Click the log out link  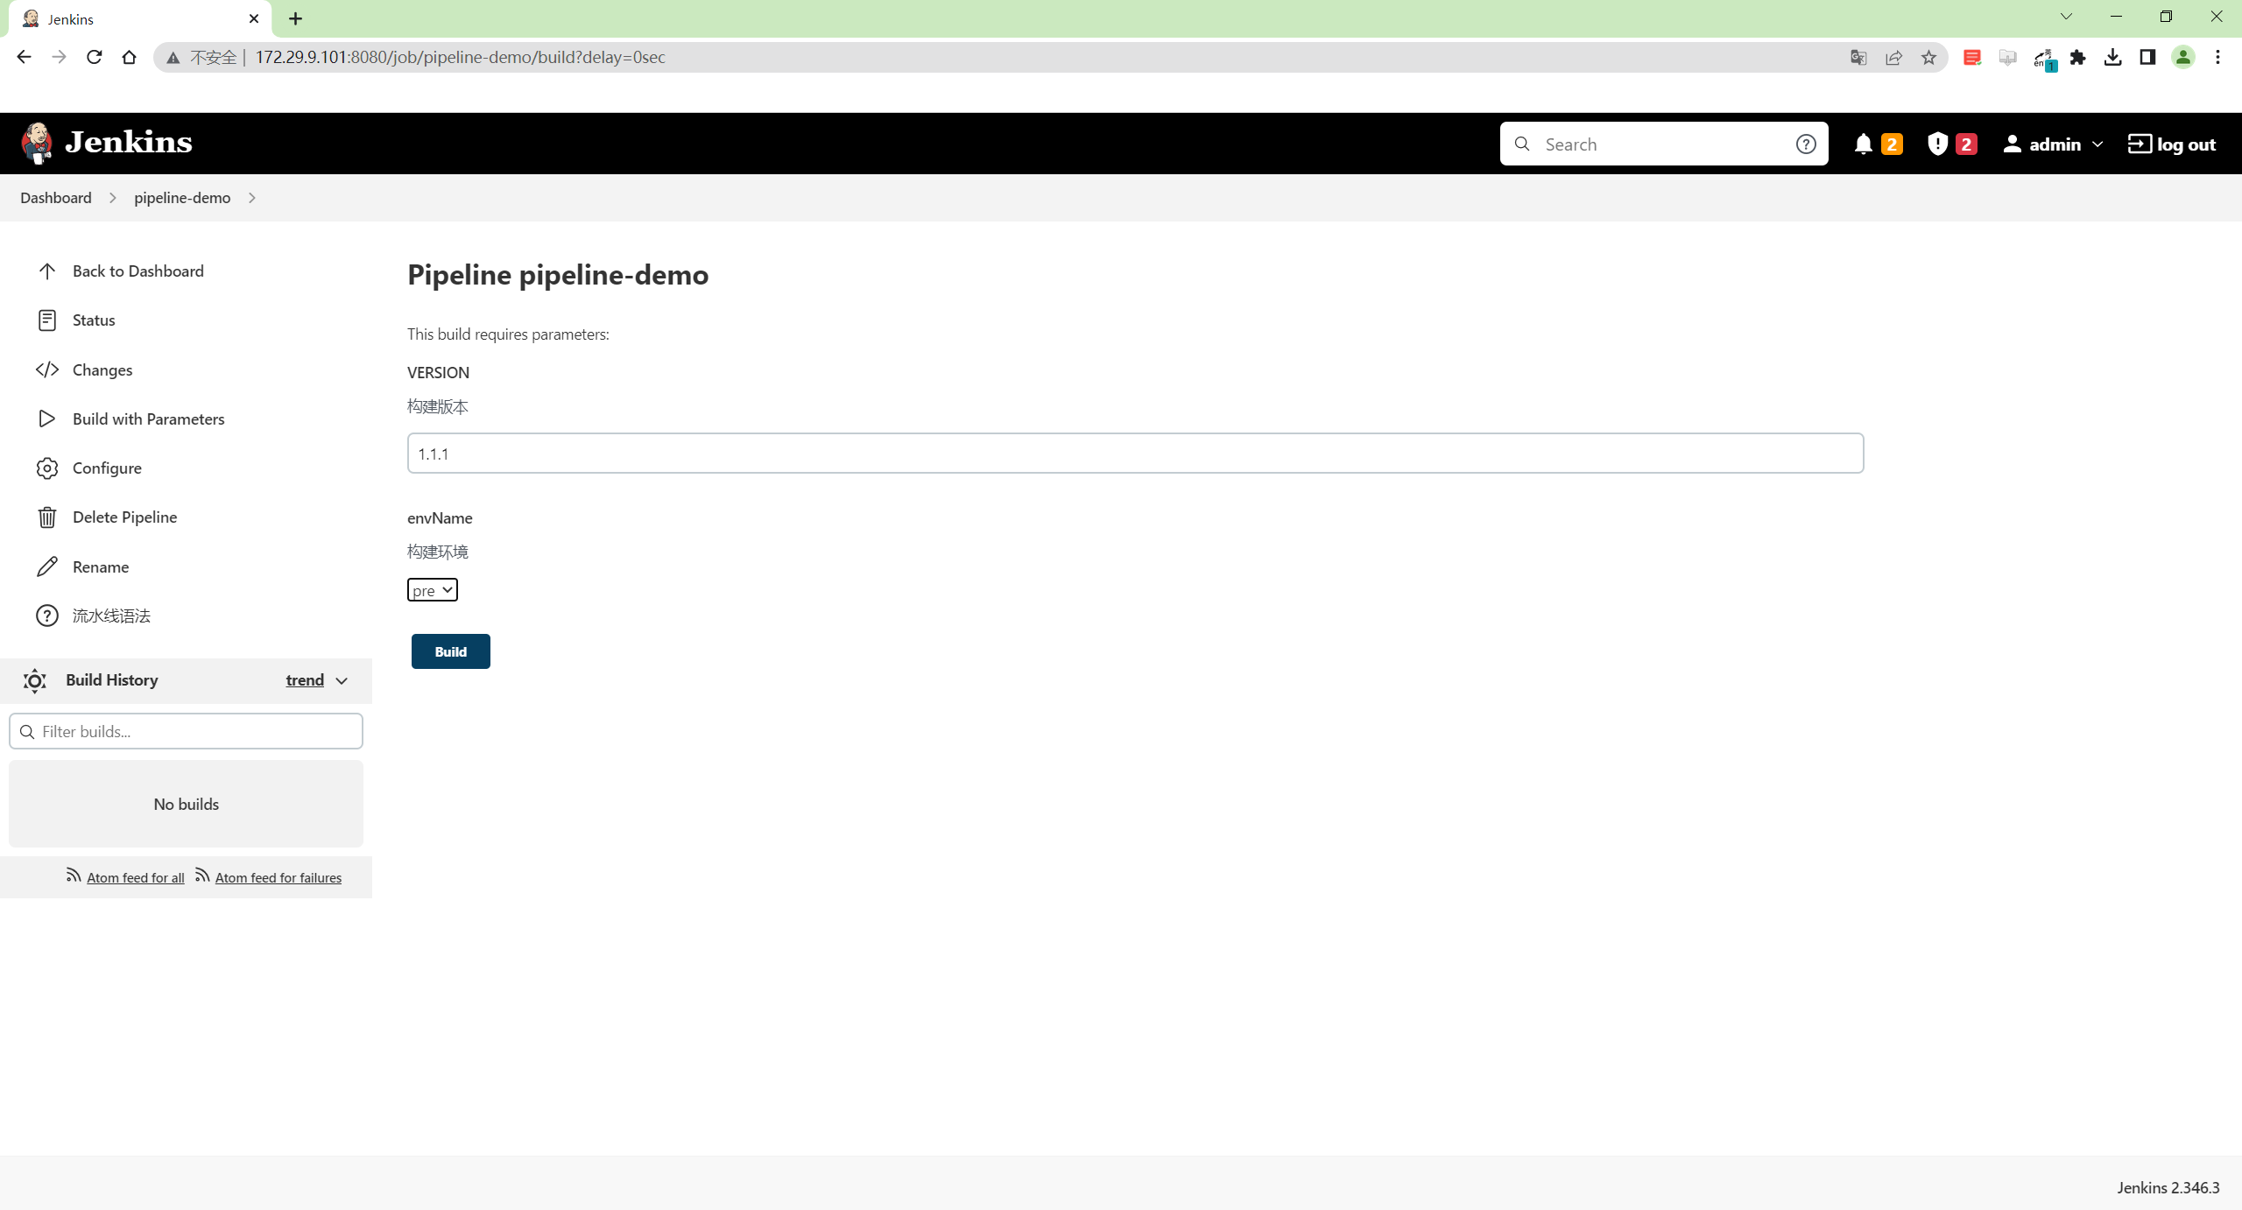2172,144
